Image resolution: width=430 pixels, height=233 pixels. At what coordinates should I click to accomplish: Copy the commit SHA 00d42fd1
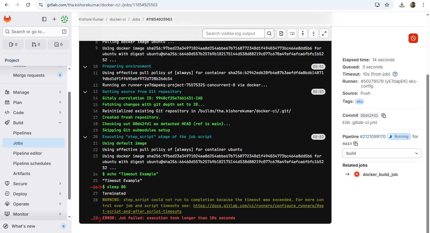pyautogui.click(x=384, y=116)
